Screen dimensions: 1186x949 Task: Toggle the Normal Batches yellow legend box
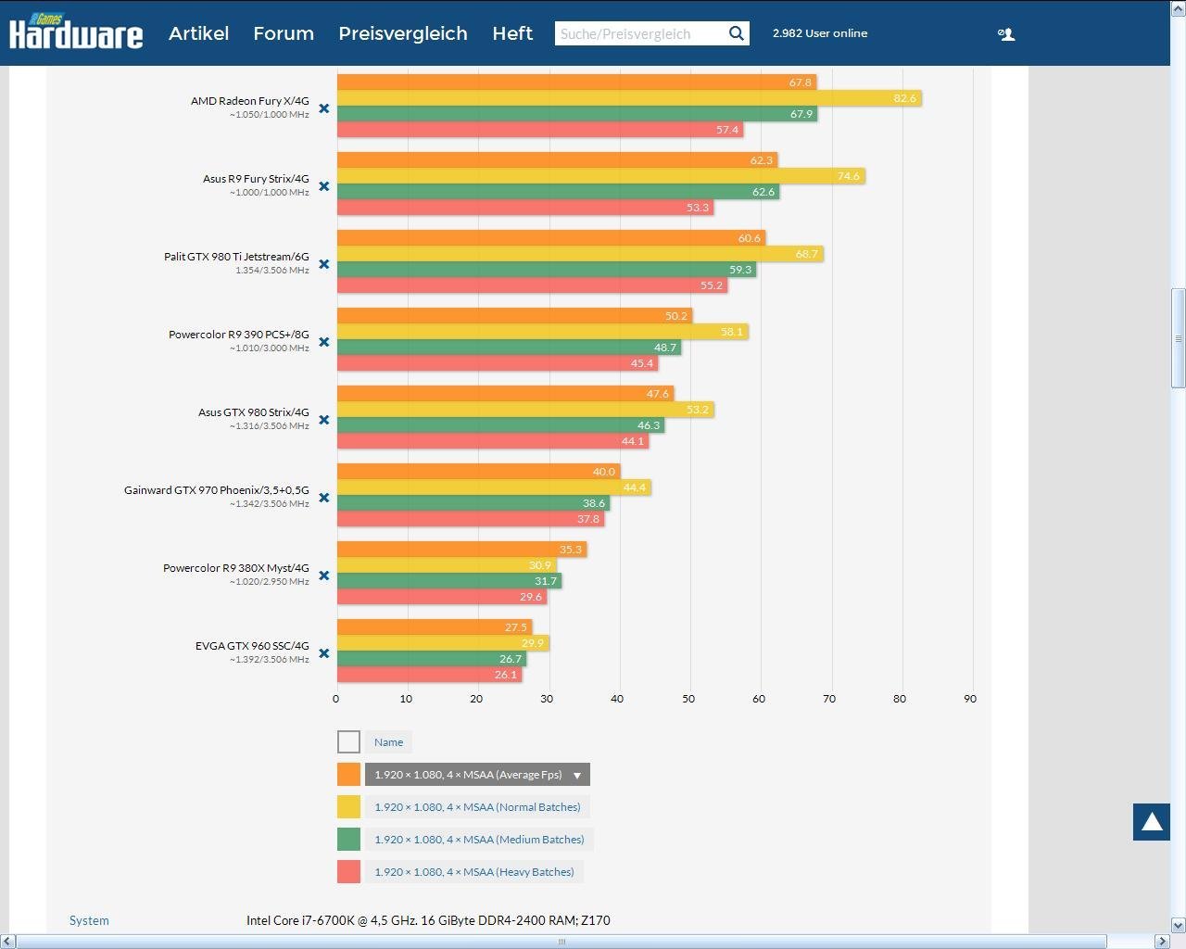point(348,807)
